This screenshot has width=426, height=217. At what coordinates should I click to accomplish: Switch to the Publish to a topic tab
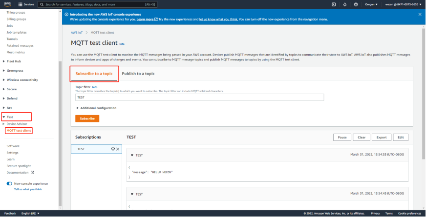point(138,74)
